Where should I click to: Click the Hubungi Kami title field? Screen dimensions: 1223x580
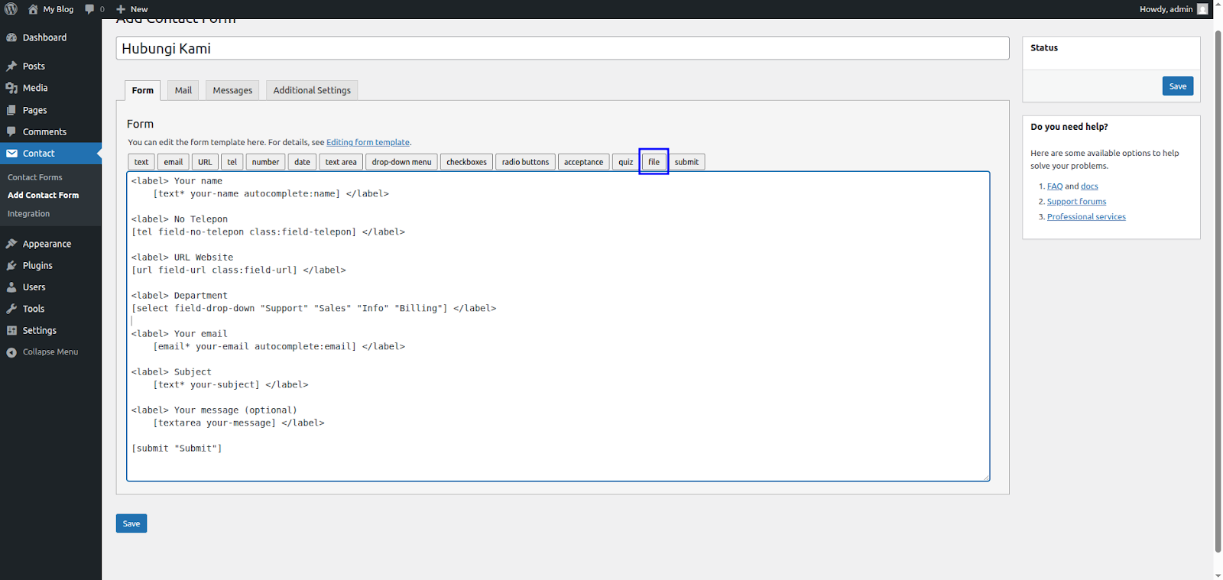click(x=562, y=48)
